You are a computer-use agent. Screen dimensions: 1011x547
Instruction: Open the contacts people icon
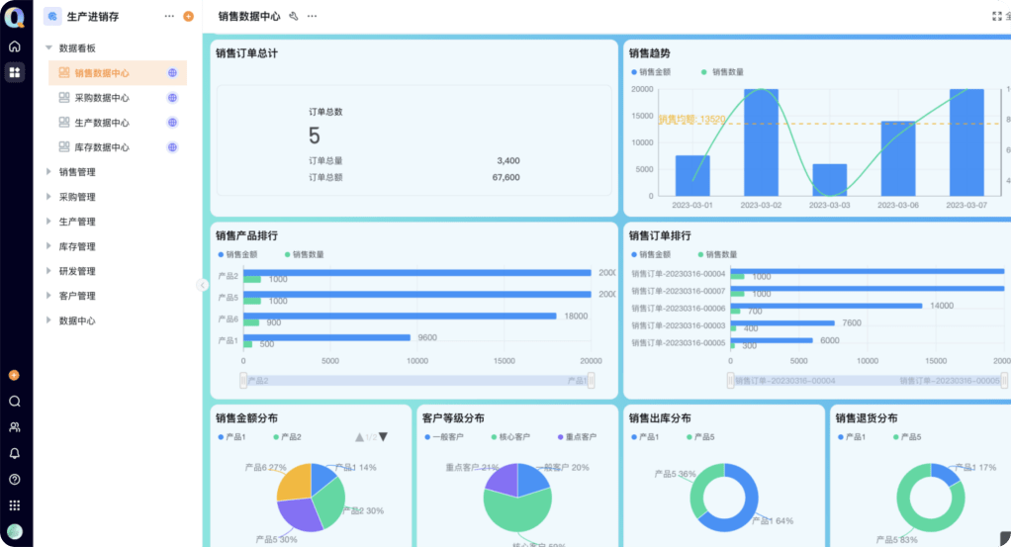15,427
